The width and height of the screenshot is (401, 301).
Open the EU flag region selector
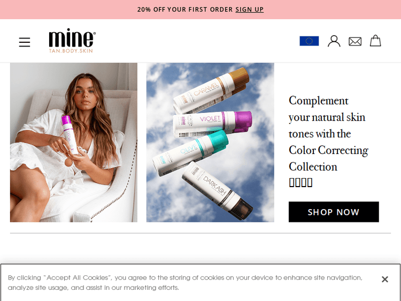tap(309, 41)
